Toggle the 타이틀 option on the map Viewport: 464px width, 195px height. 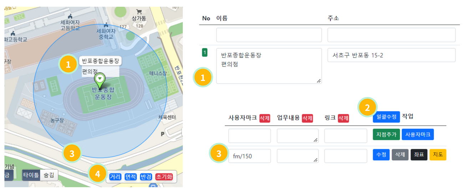coord(31,175)
